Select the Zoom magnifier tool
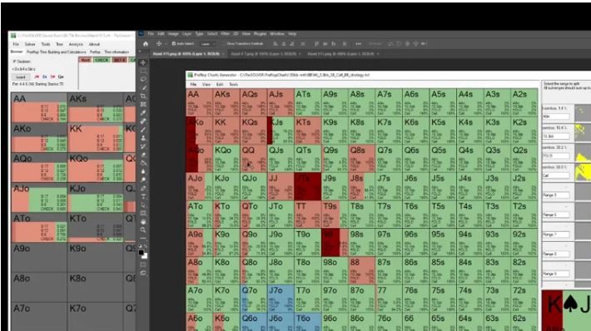 (143, 230)
